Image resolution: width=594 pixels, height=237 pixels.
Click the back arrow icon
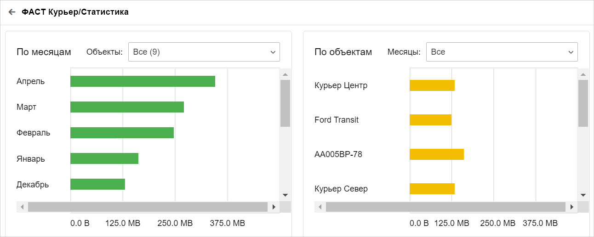click(12, 12)
